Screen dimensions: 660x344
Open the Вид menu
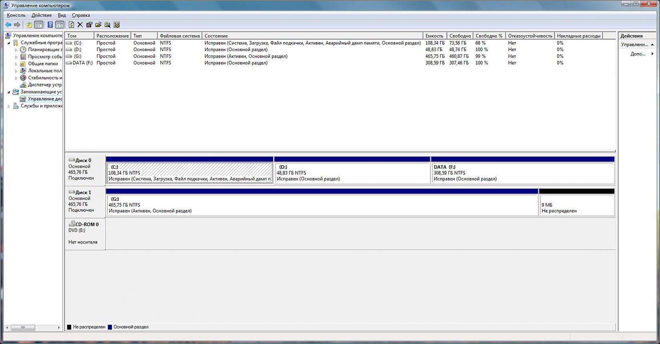point(62,15)
